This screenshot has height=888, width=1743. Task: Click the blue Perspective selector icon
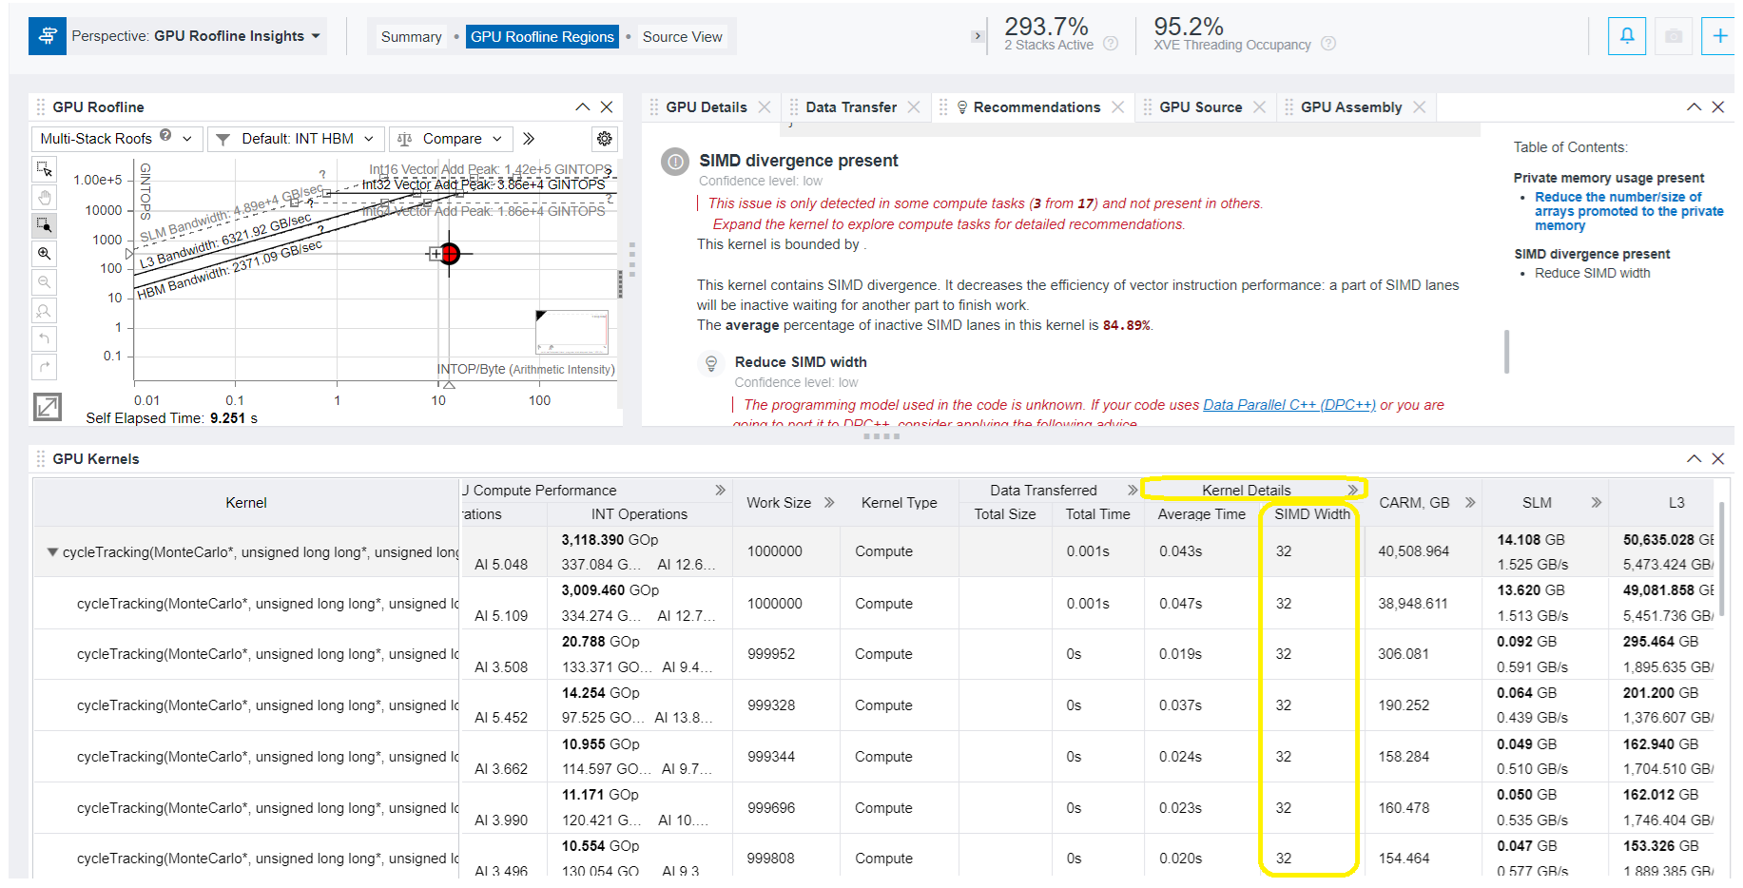click(48, 36)
